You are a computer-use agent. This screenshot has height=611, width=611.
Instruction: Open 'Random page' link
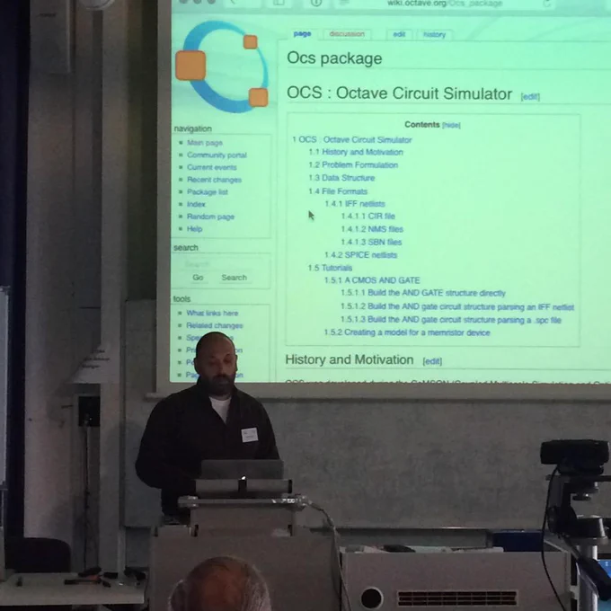210,217
